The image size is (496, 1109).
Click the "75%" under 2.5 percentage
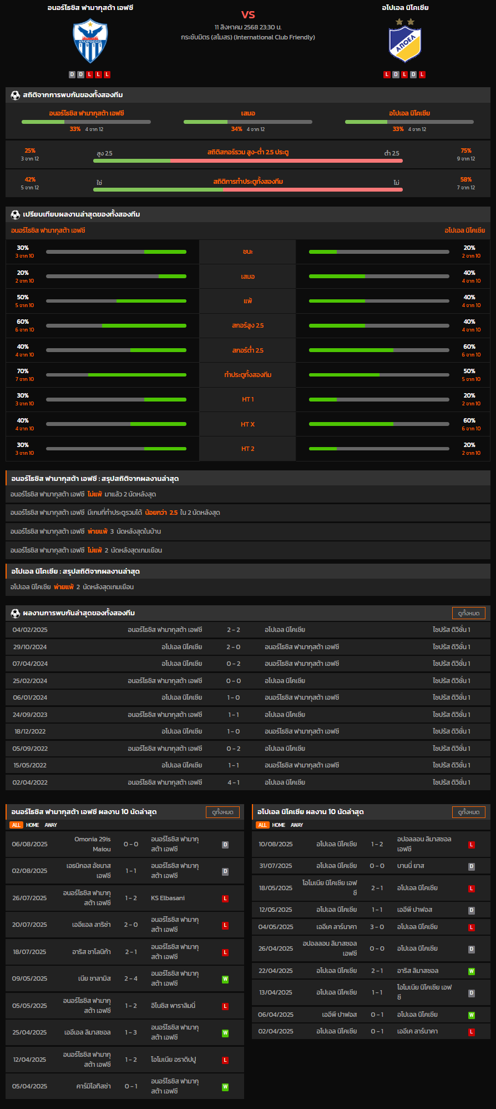466,150
